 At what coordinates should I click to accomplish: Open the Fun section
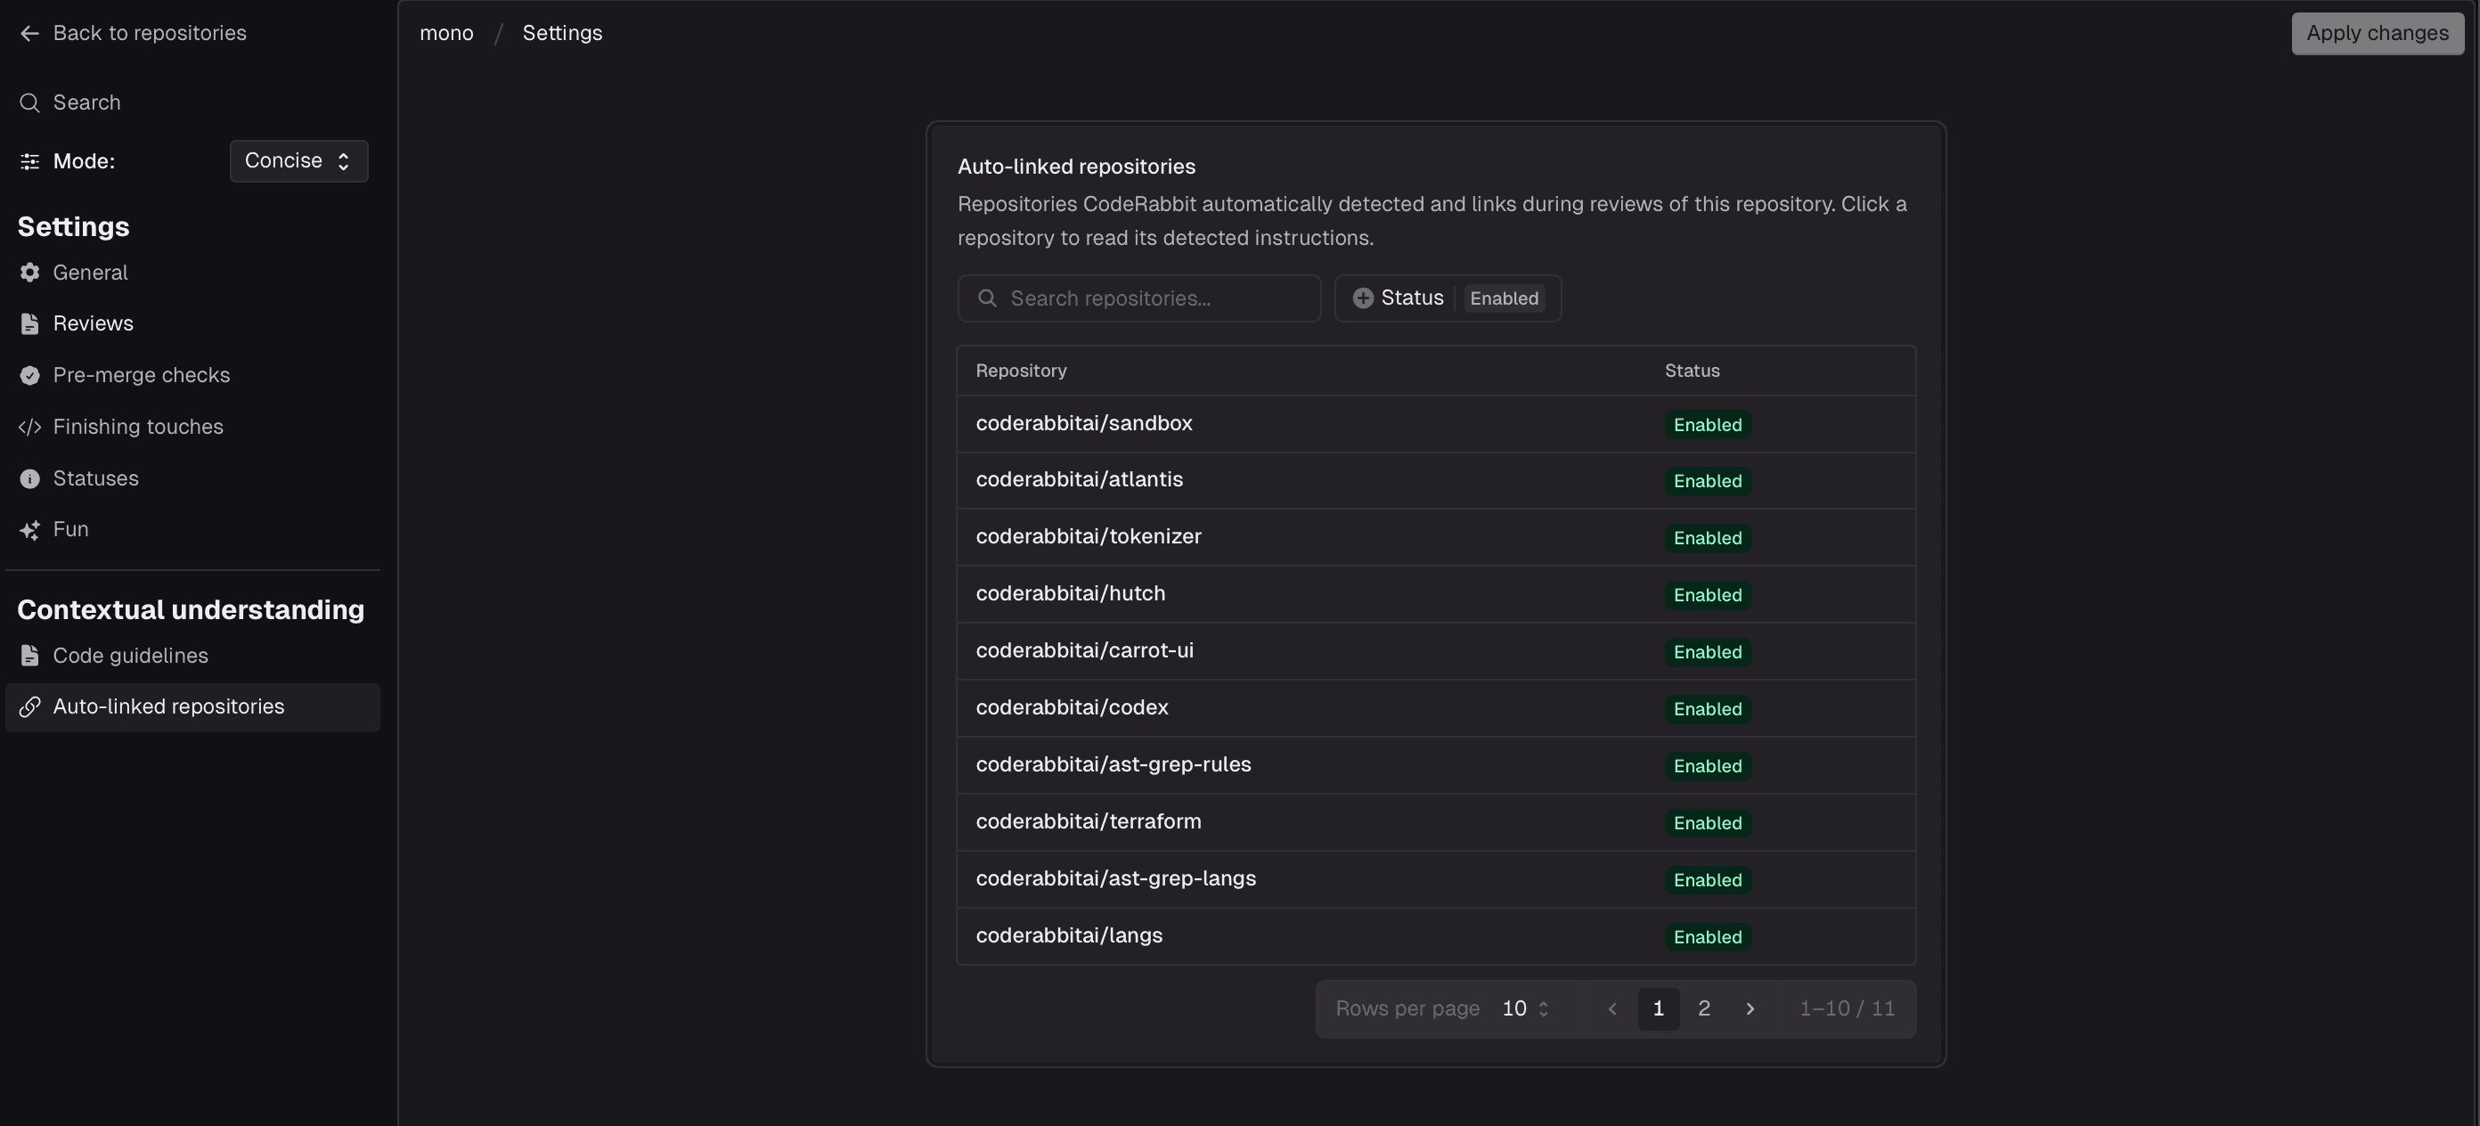192,530
